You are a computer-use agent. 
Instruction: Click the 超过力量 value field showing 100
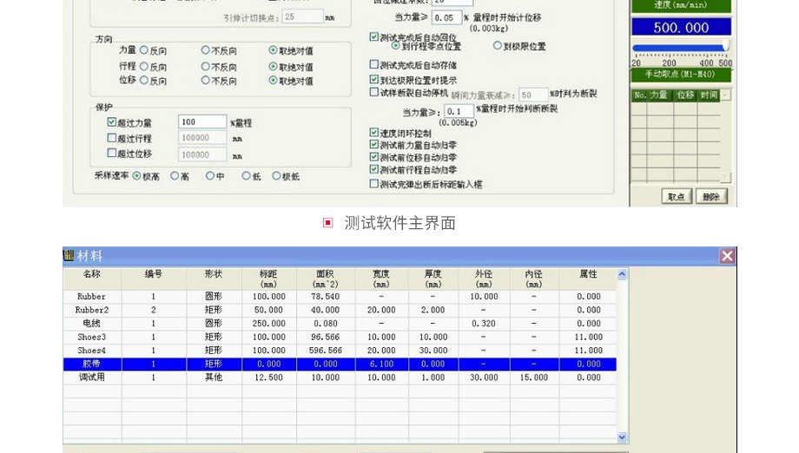[201, 123]
